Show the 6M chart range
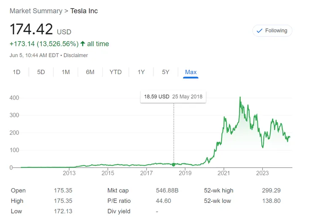 90,72
